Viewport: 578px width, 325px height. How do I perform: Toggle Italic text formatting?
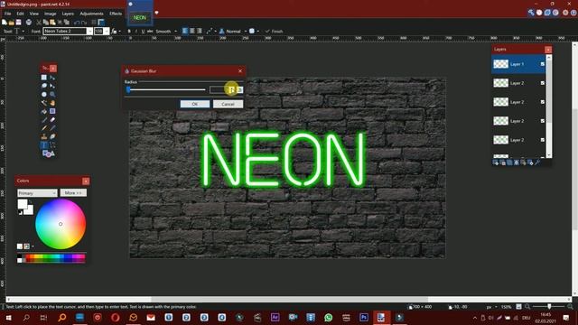tap(136, 32)
